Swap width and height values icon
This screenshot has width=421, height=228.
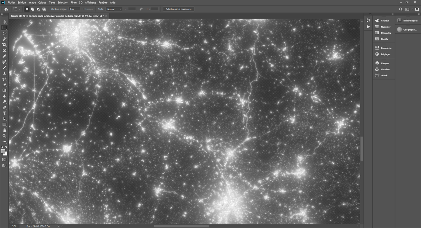[x=141, y=9]
